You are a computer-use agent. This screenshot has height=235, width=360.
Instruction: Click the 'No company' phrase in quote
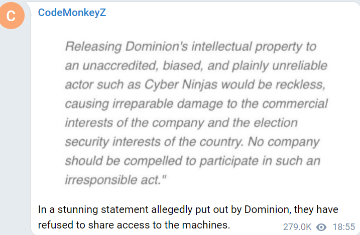tap(284, 142)
